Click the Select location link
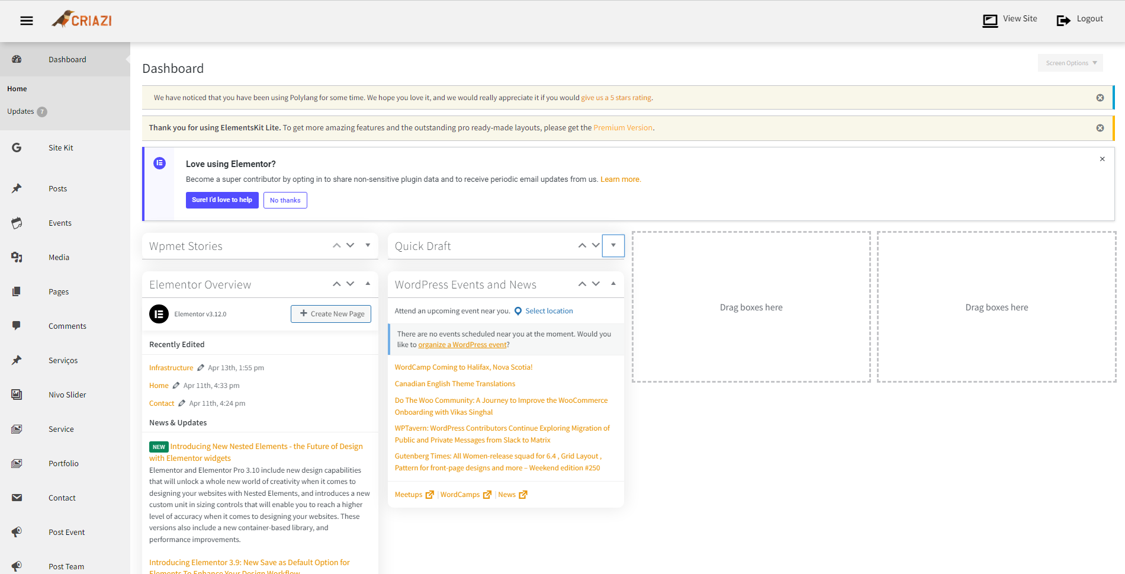 548,311
